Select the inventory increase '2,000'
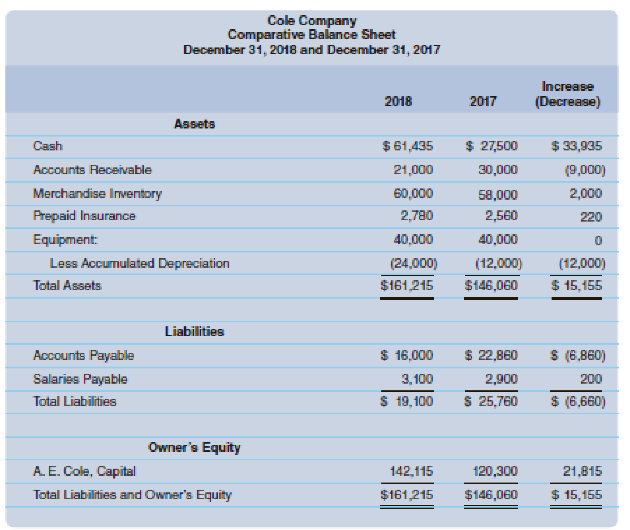Viewport: 630px width, 530px height. [x=586, y=193]
